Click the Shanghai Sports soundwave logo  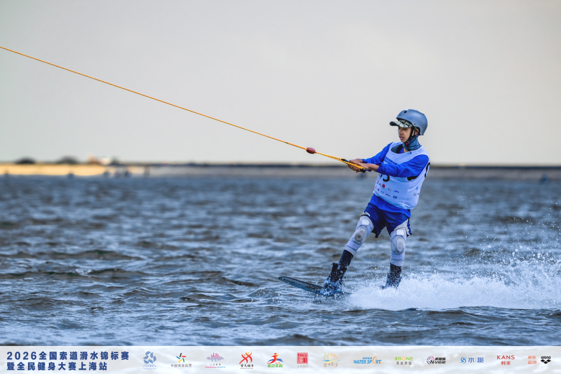click(215, 360)
